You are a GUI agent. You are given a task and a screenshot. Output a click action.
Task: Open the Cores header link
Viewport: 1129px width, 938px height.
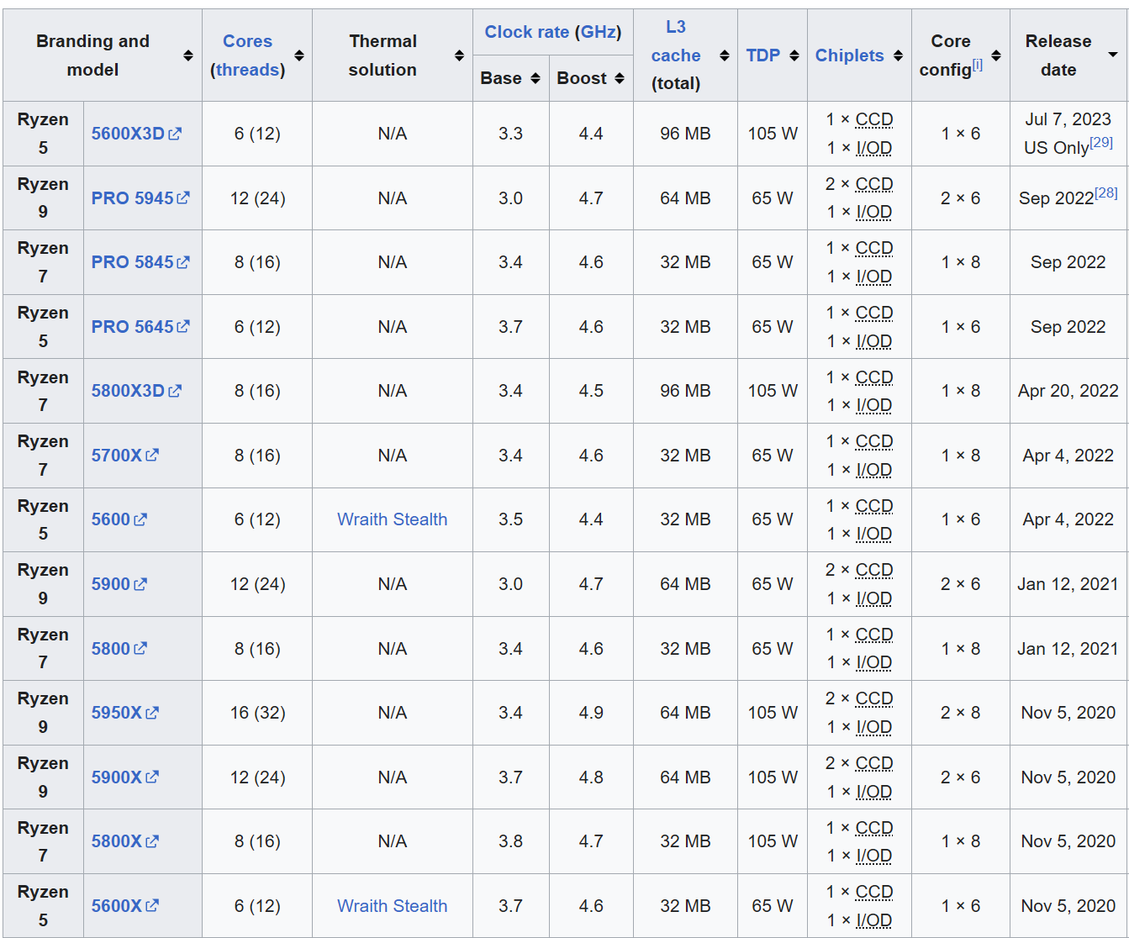pyautogui.click(x=247, y=41)
